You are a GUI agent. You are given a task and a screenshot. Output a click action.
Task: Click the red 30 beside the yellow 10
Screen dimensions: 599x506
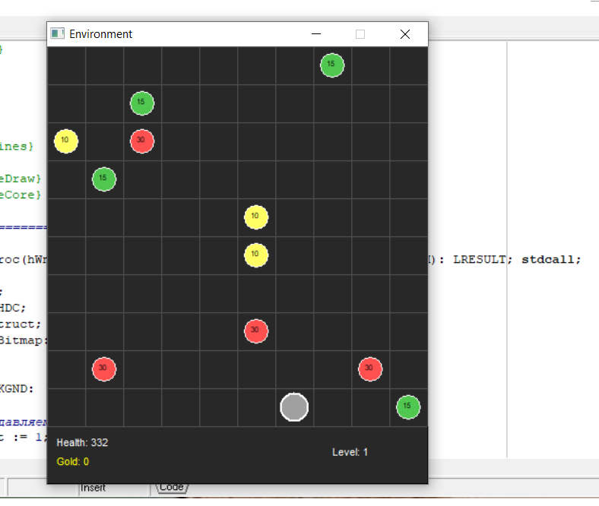pos(142,141)
